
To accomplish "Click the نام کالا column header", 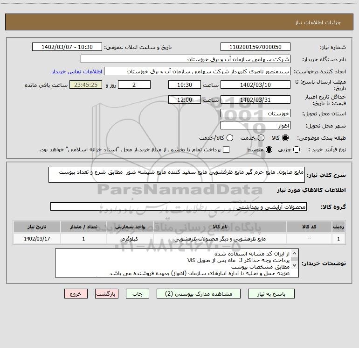I will coord(220,227).
